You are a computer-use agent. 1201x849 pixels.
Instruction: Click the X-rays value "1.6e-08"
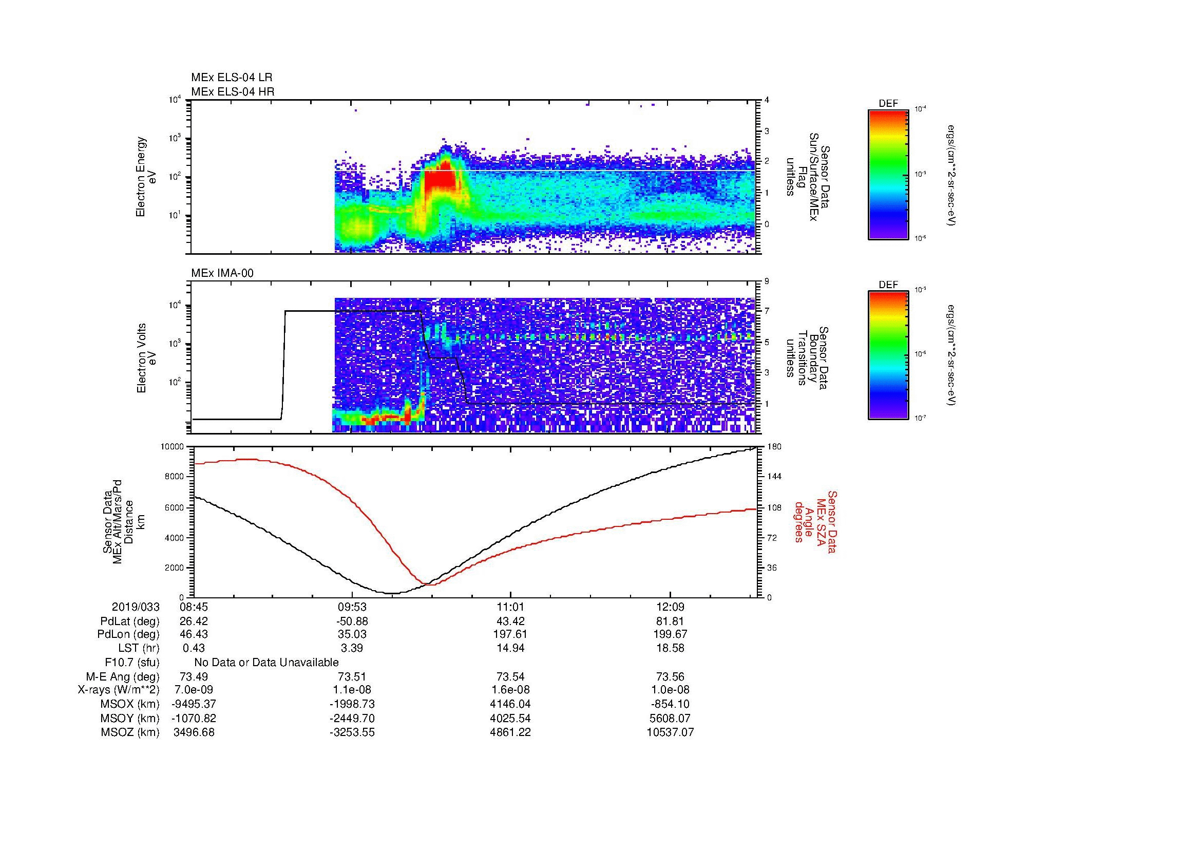click(x=510, y=690)
